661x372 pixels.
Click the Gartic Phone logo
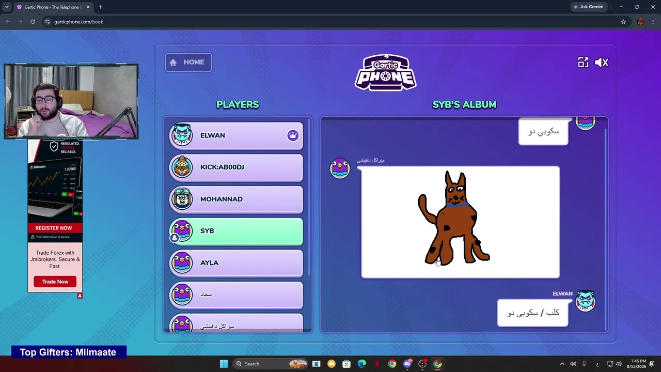(x=386, y=72)
